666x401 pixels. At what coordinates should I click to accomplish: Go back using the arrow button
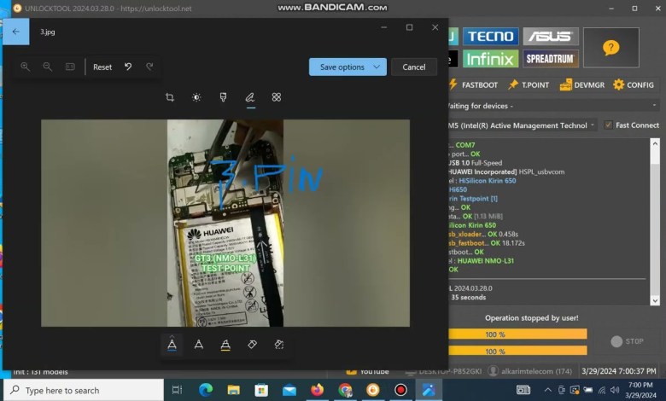click(15, 32)
